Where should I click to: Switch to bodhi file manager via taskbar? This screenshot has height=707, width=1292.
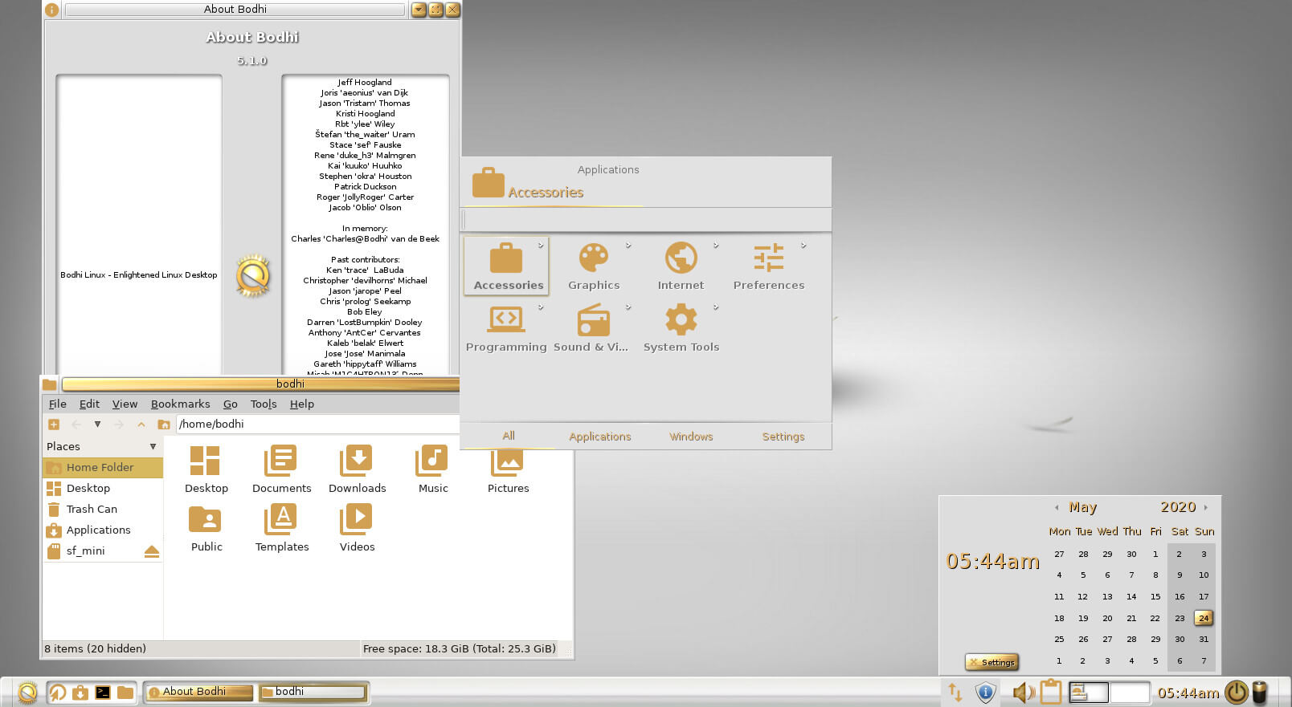313,692
